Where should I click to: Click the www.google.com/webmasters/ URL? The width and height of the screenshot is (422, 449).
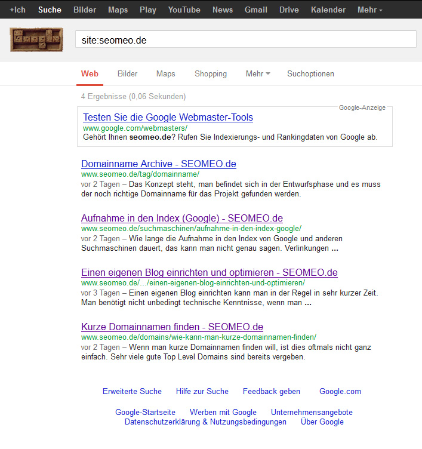coord(135,128)
